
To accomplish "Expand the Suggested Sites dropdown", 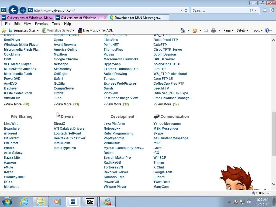I will [x=38, y=30].
